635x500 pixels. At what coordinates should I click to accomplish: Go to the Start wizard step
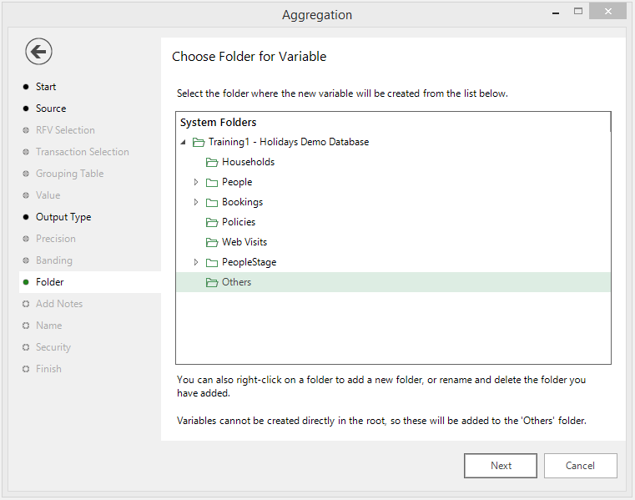(x=46, y=87)
